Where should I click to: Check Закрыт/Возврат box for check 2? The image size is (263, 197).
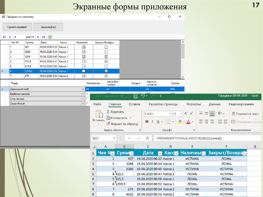pyautogui.click(x=106, y=52)
